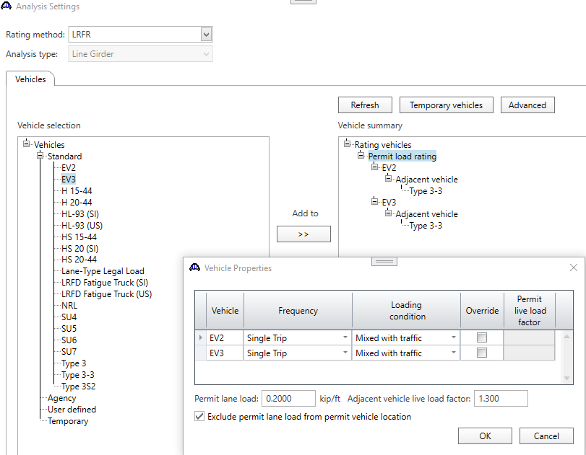
Task: Click OK in Vehicle Properties
Action: (485, 436)
